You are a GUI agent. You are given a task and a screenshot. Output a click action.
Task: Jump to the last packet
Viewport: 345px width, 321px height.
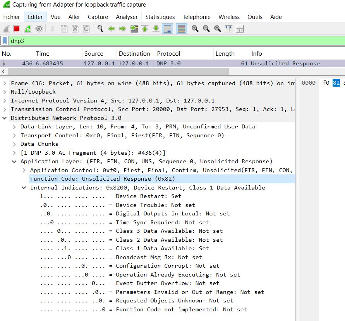point(156,29)
